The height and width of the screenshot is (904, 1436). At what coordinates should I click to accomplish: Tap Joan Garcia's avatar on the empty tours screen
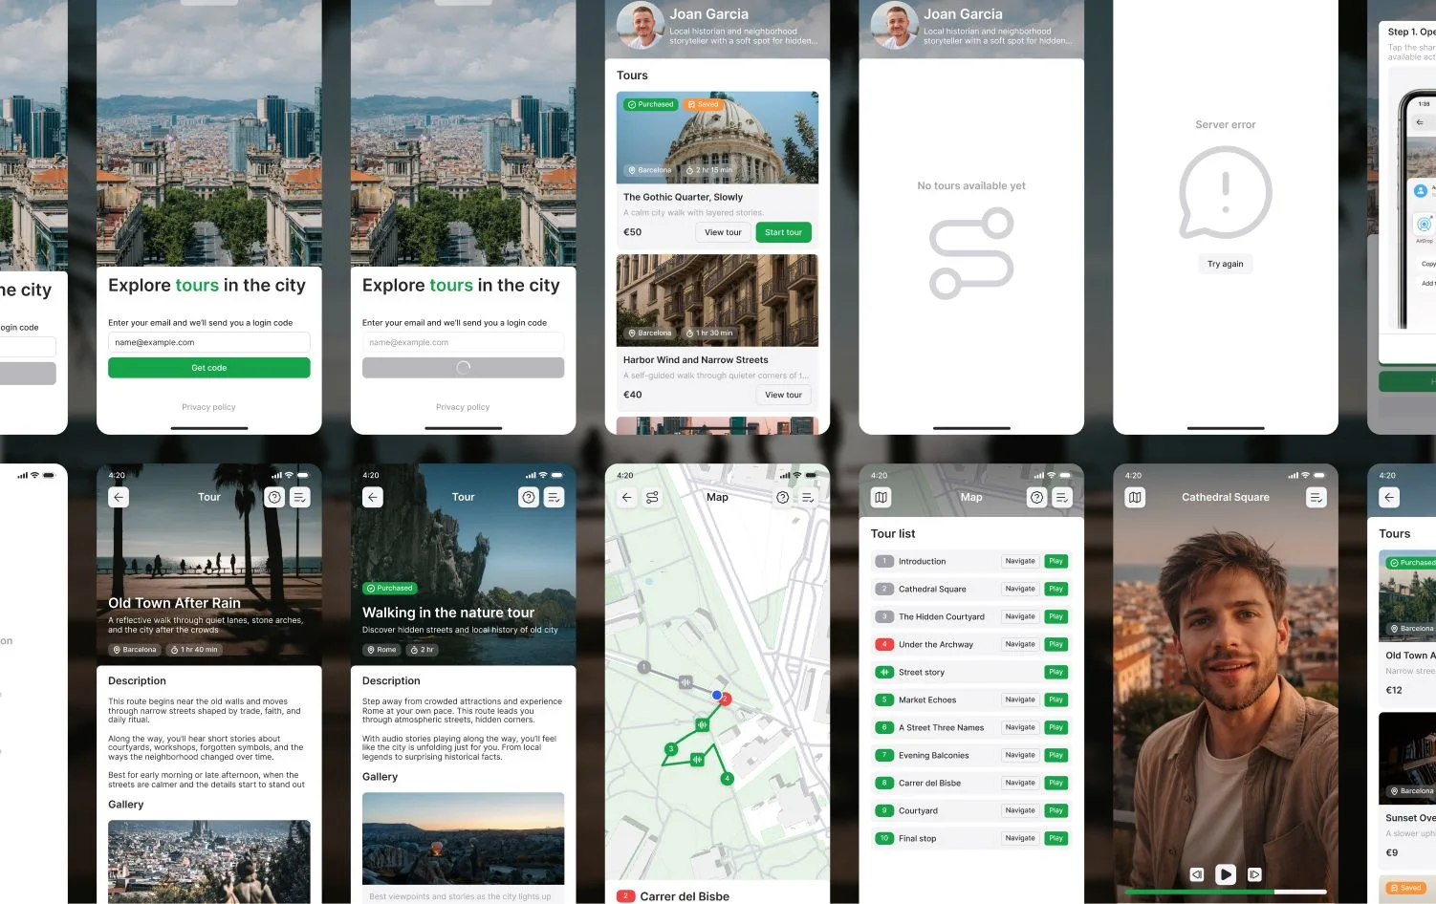coord(895,26)
